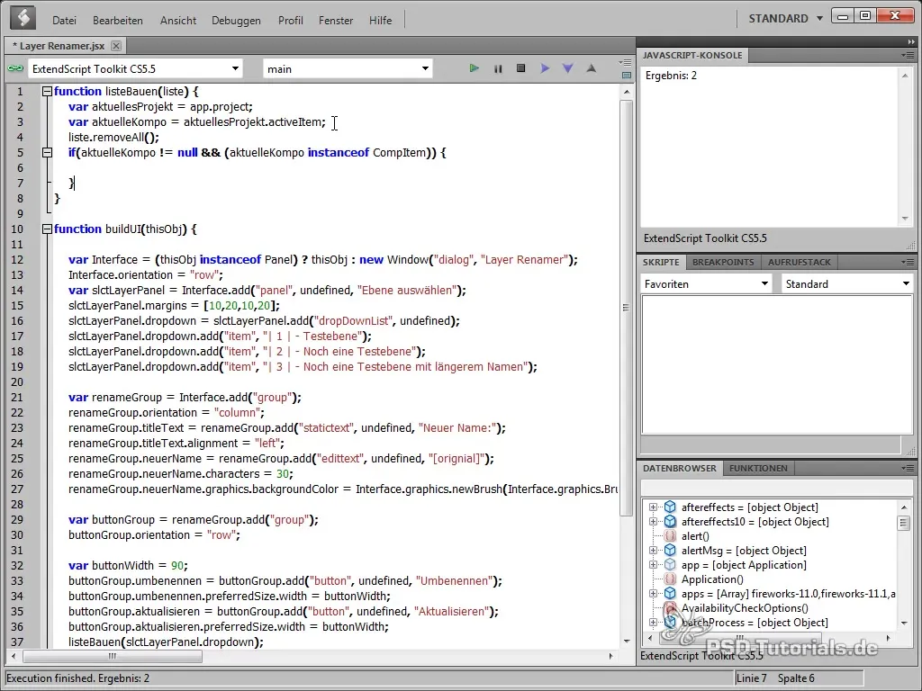Open the Debuggen menu

236,20
